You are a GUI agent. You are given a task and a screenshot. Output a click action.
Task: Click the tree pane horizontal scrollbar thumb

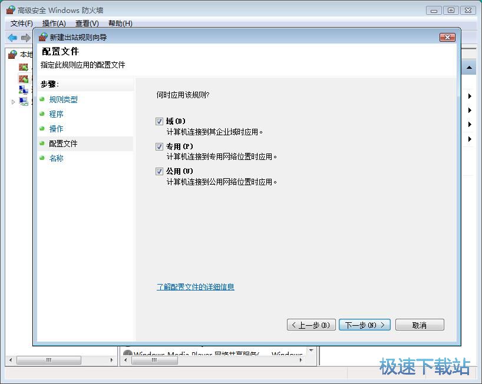point(49,360)
